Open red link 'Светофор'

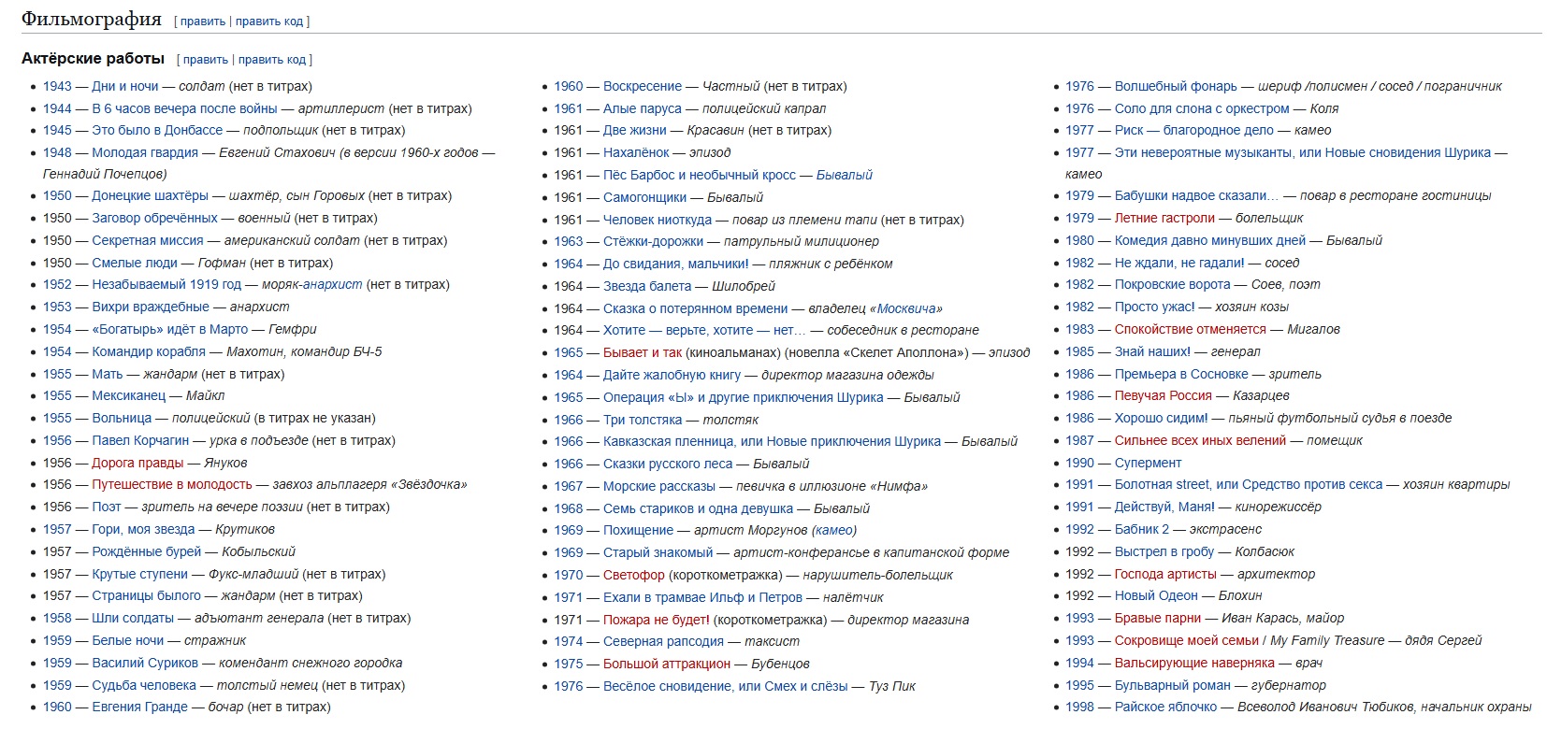click(x=634, y=575)
